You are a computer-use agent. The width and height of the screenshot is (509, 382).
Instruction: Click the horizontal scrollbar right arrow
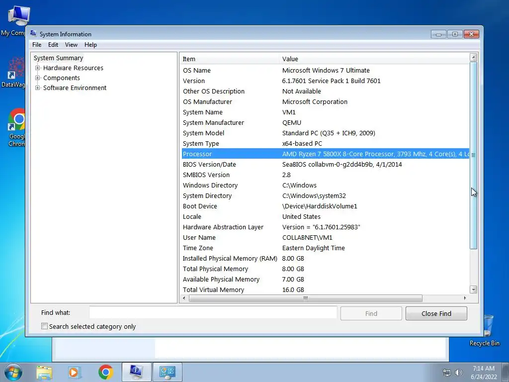tap(465, 298)
